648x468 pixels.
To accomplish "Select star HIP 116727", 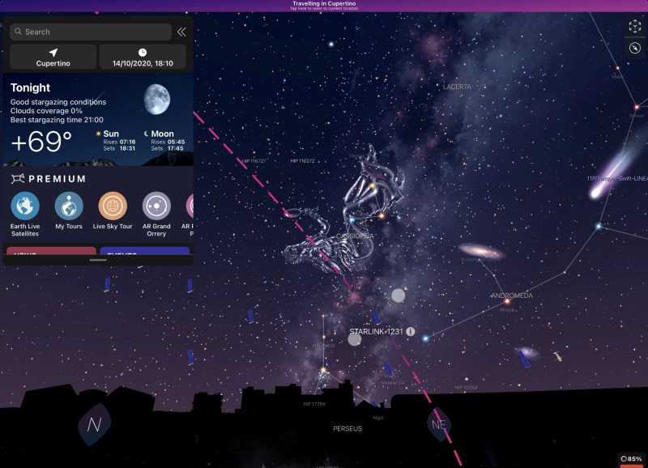I will coord(254,161).
